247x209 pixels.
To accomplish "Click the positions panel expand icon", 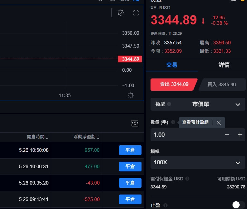I will point(135,123).
